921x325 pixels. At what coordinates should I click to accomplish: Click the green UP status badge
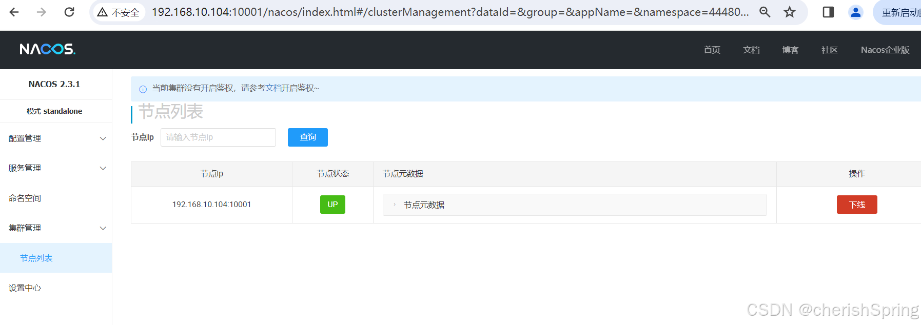[x=332, y=205]
